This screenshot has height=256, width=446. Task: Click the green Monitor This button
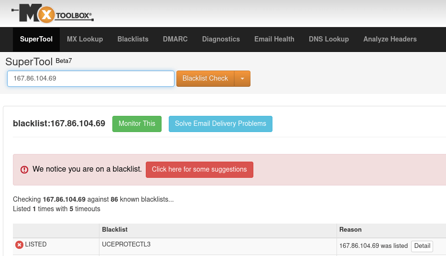[x=137, y=123]
